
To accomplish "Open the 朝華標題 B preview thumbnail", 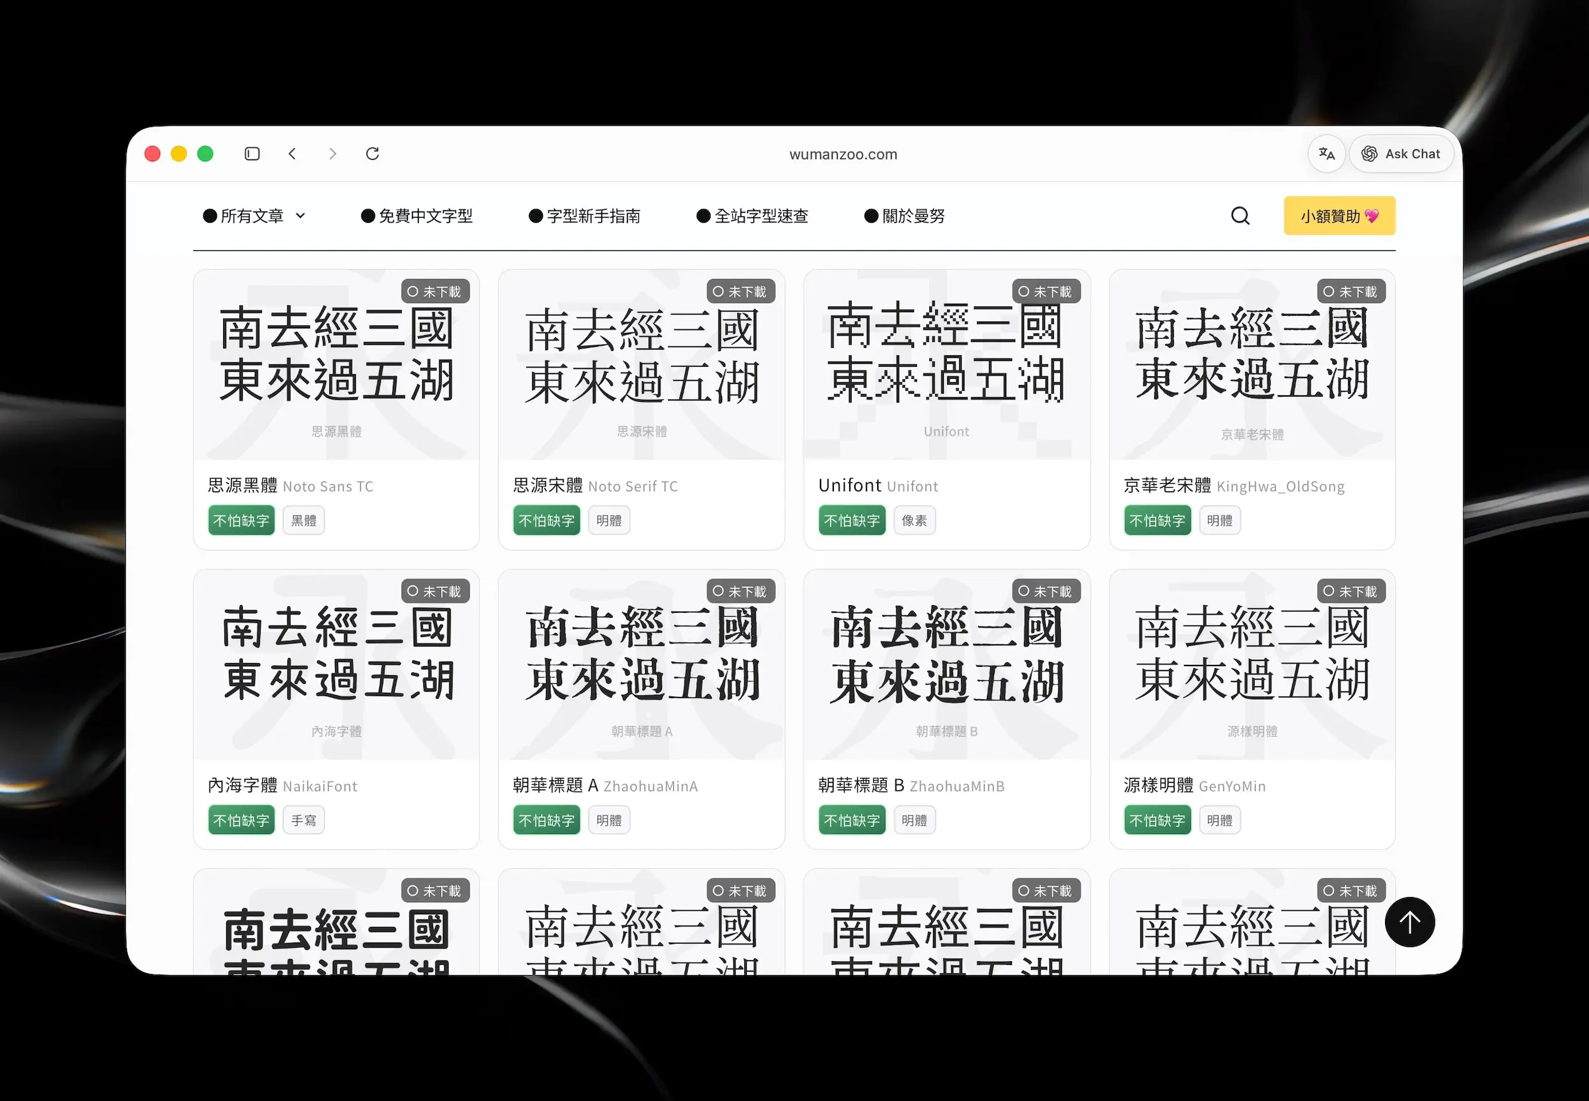I will [x=947, y=665].
